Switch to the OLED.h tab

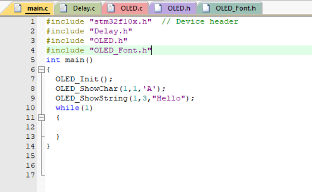coord(173,8)
